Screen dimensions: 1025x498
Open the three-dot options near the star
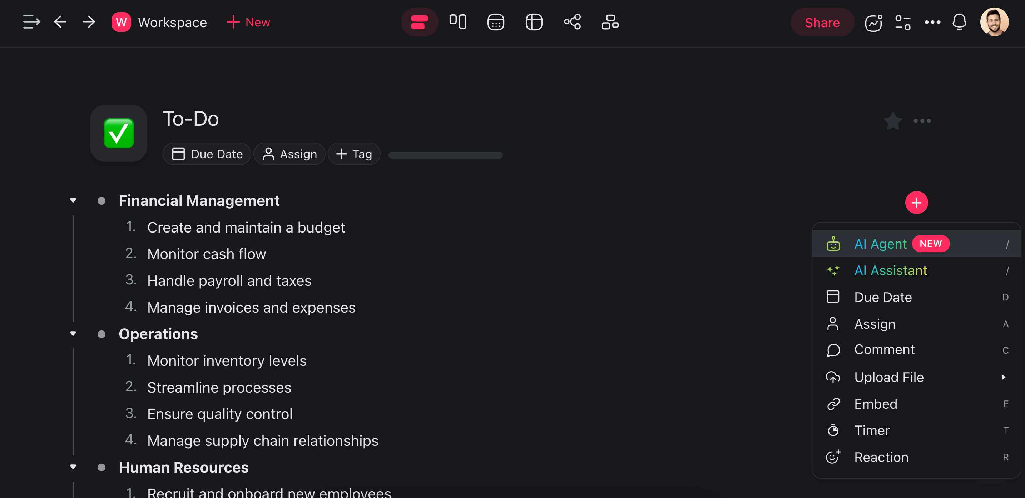coord(922,121)
